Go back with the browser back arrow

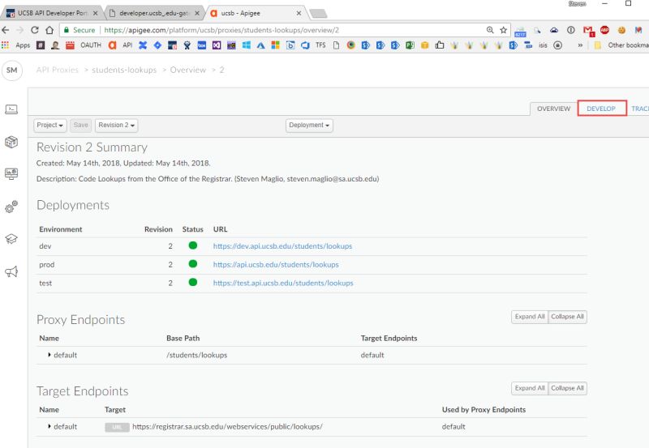coord(6,30)
